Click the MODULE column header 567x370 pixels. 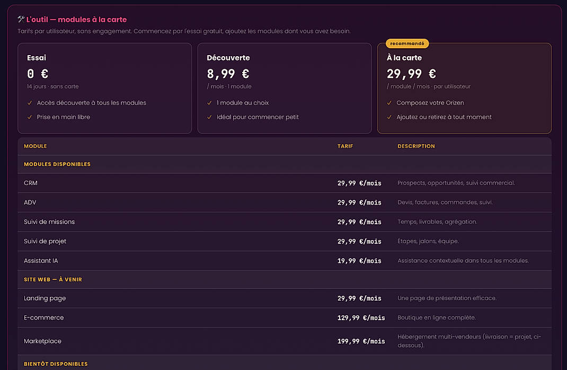[36, 146]
